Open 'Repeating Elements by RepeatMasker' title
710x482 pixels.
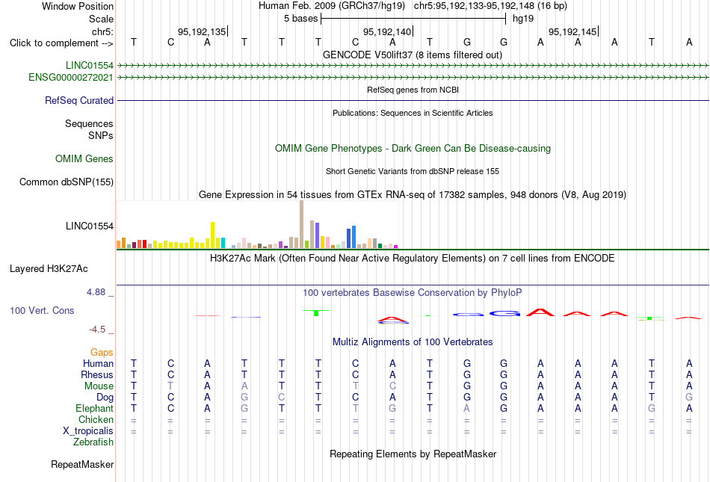coord(413,454)
